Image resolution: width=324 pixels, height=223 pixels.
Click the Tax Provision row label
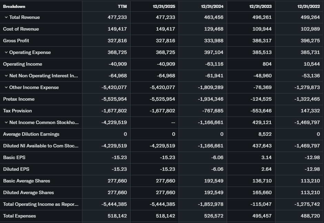[x=18, y=111]
